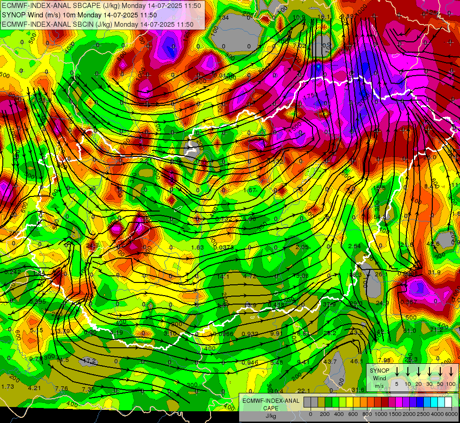The image size is (460, 423).
Task: Click the 20 m/s wind arrow in legend
Action: (x=418, y=371)
